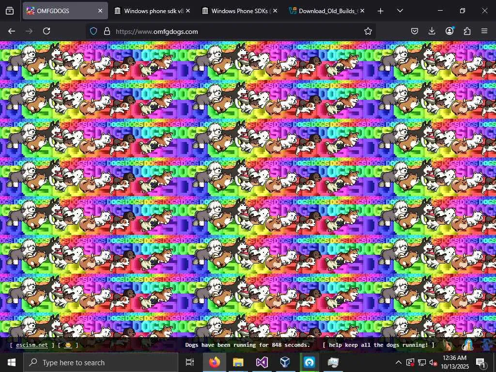The height and width of the screenshot is (372, 496).
Task: Open the blue circular app taskbar icon
Action: coord(309,362)
